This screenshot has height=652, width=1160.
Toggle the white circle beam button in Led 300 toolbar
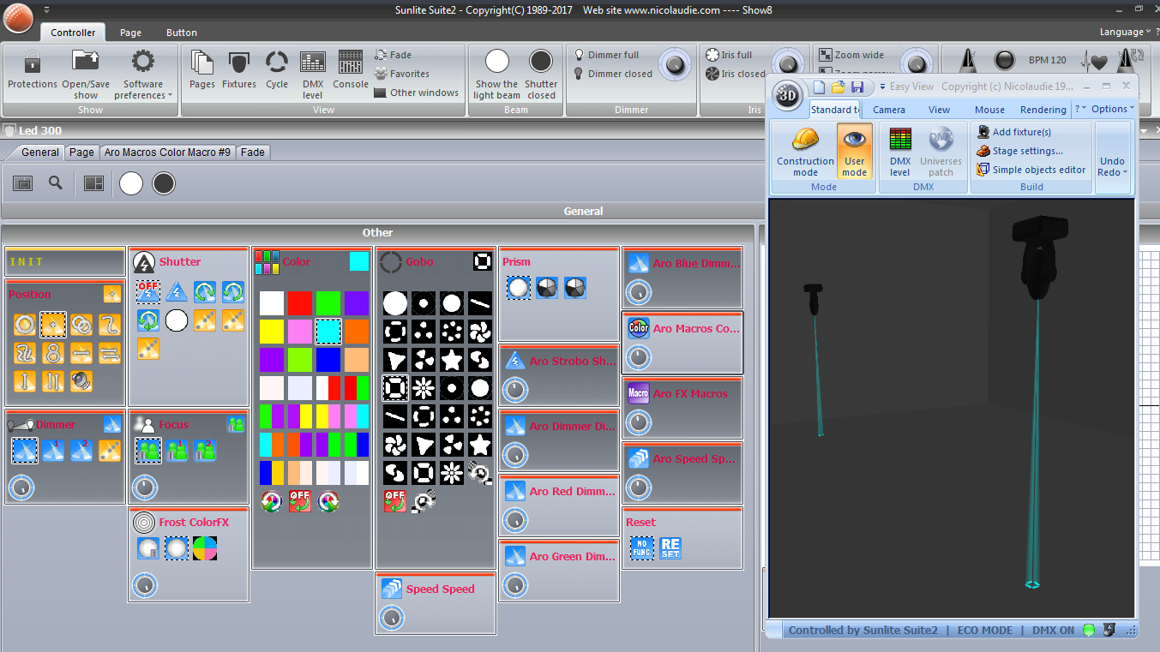tap(131, 182)
